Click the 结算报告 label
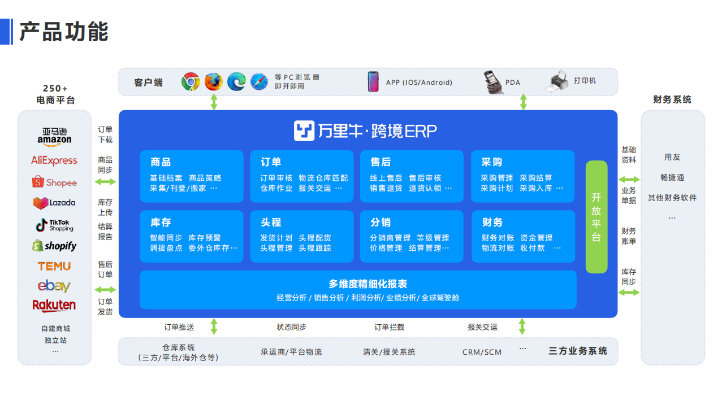This screenshot has height=405, width=722. tap(105, 232)
